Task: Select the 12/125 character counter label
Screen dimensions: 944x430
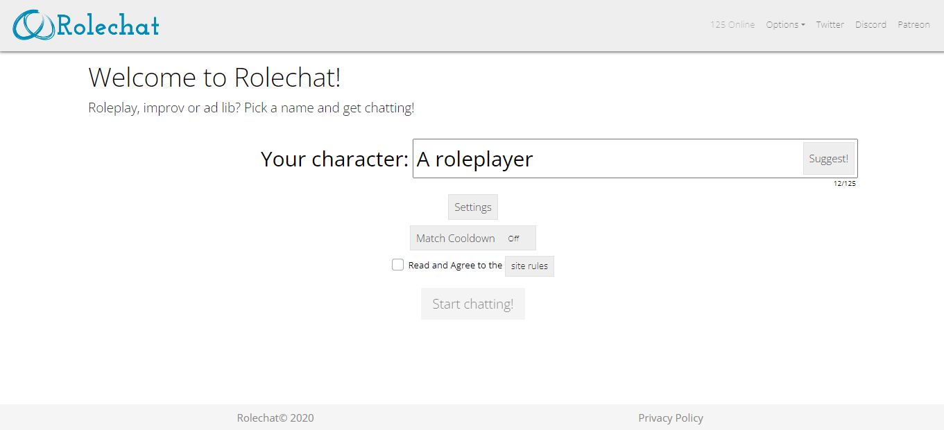Action: pyautogui.click(x=843, y=183)
